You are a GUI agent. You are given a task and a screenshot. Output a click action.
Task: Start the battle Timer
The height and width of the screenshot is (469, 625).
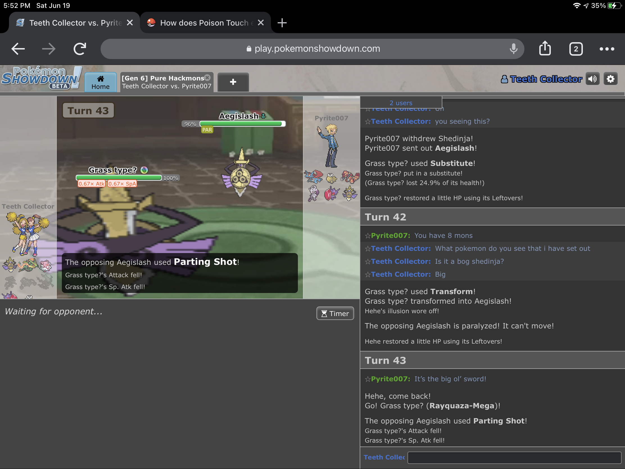(x=335, y=313)
